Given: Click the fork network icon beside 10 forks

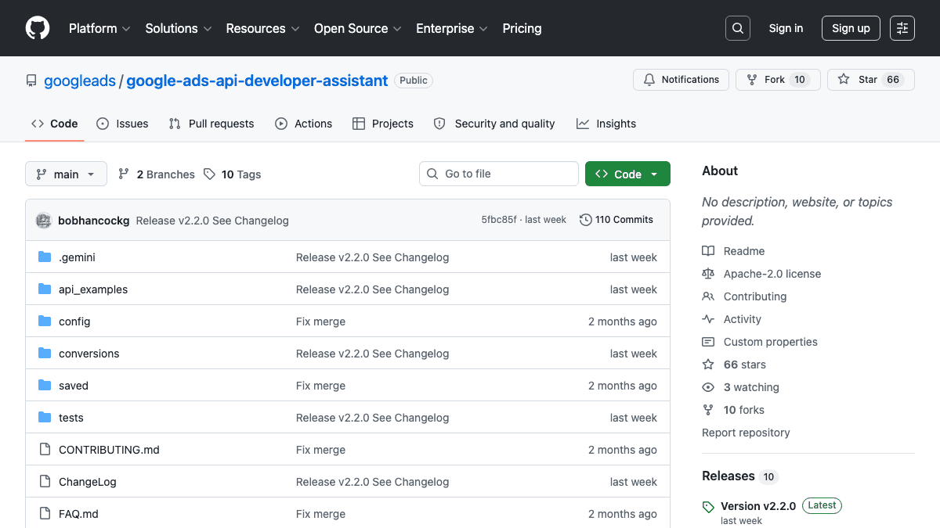Looking at the screenshot, I should [x=708, y=409].
